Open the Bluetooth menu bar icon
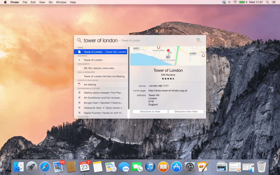Screen dimensions: 280x175 (x=229, y=2)
